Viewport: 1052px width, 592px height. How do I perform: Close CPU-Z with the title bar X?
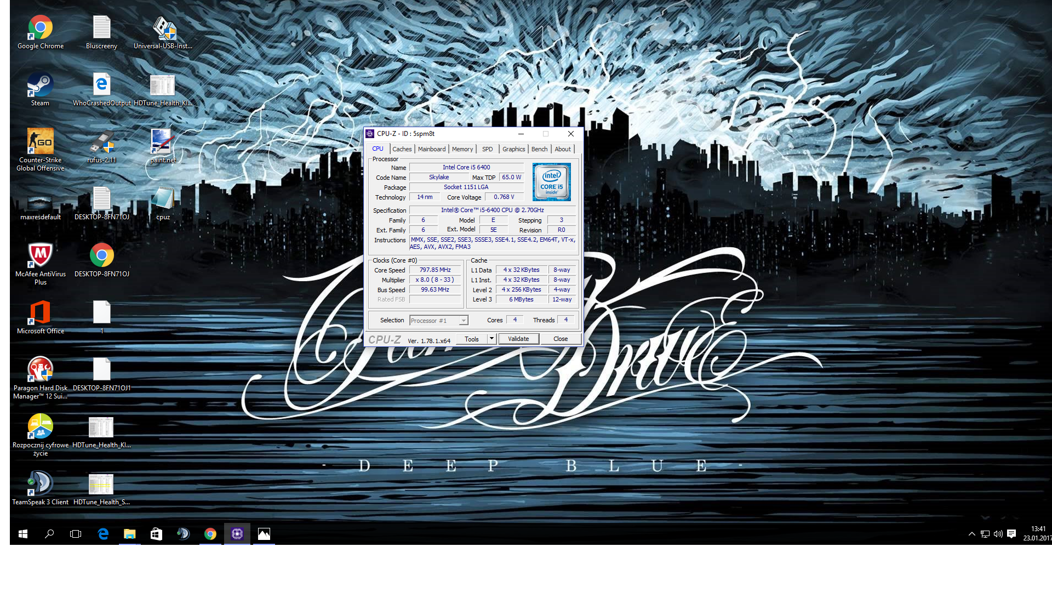tap(571, 134)
